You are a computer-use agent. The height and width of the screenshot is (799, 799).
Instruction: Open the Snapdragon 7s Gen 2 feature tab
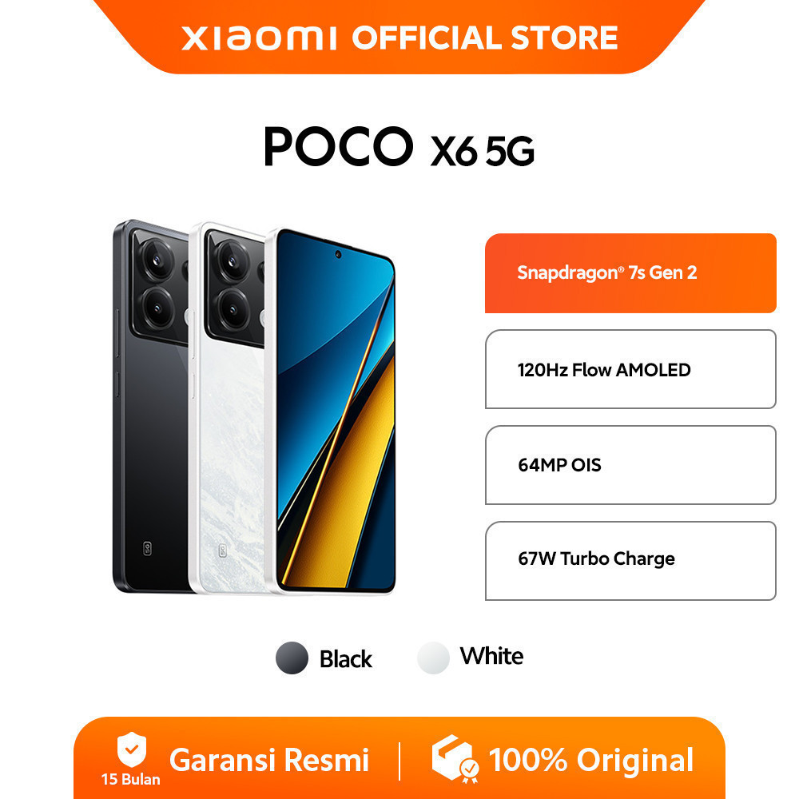tap(630, 273)
